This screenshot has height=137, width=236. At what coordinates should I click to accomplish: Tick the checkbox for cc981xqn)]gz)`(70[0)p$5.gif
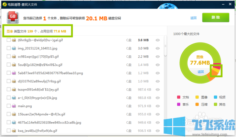click(x=8, y=56)
